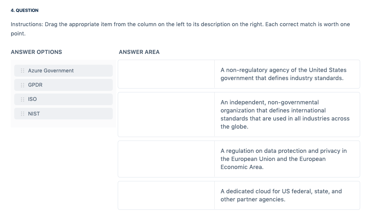Click the drag handle beside GPDR

pos(22,85)
